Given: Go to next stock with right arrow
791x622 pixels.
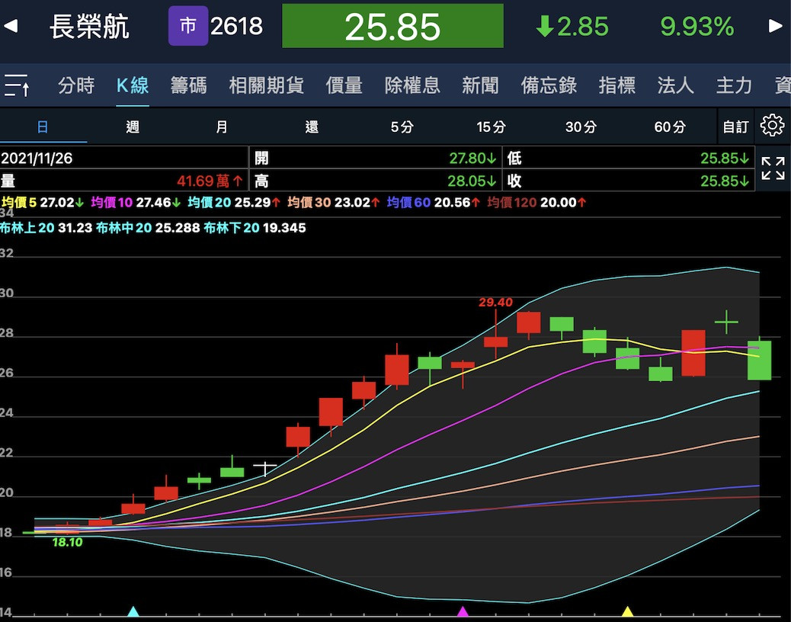Looking at the screenshot, I should click(x=775, y=26).
